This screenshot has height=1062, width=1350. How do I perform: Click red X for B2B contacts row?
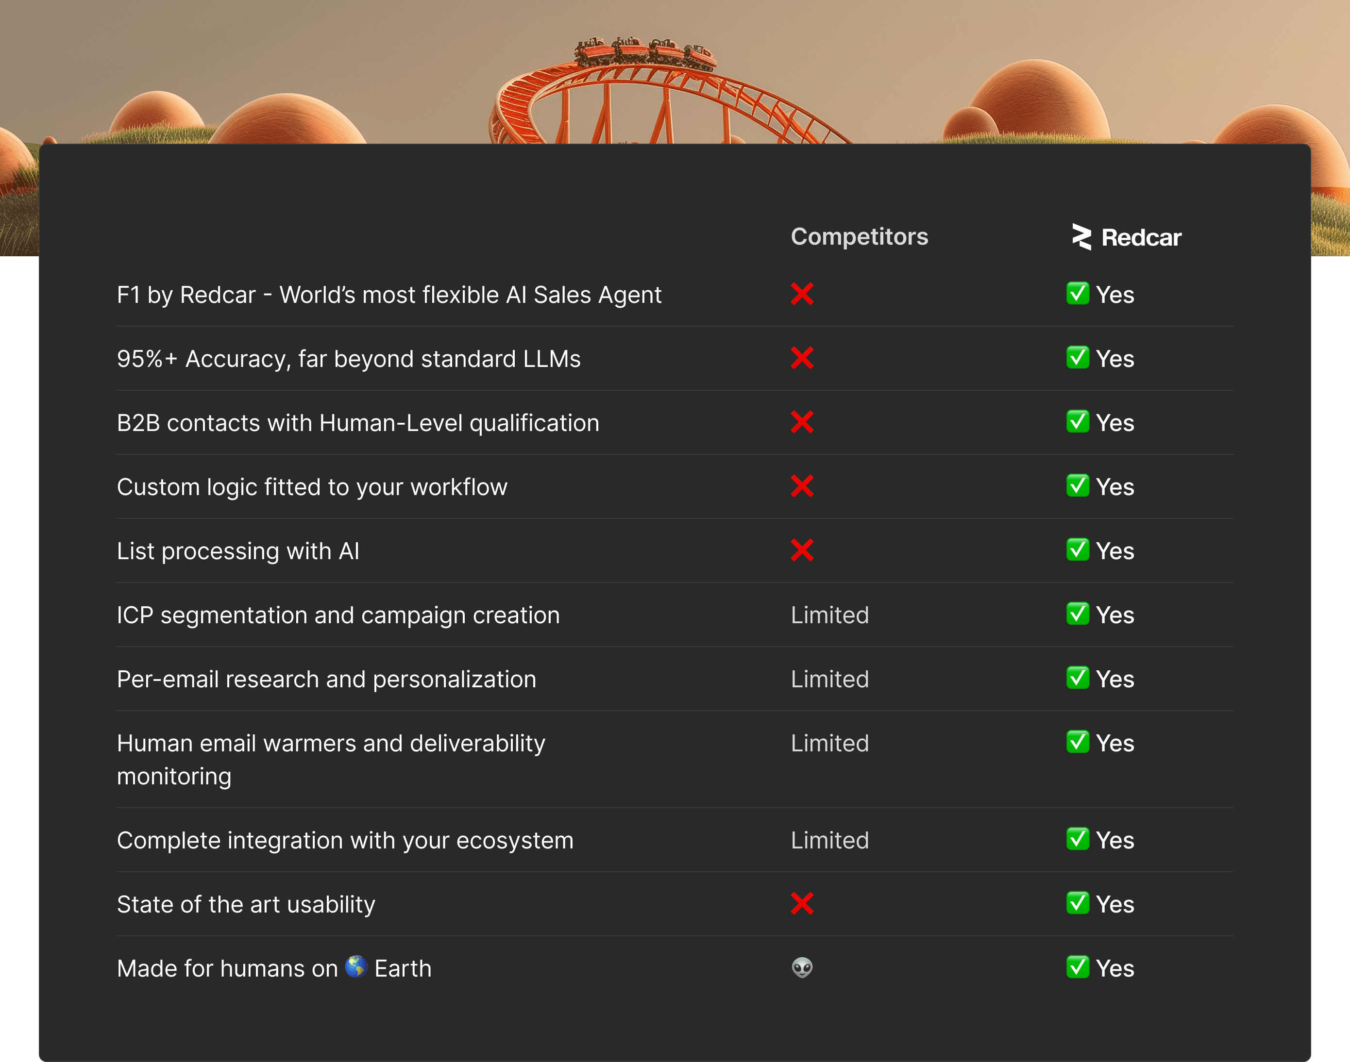(x=802, y=422)
